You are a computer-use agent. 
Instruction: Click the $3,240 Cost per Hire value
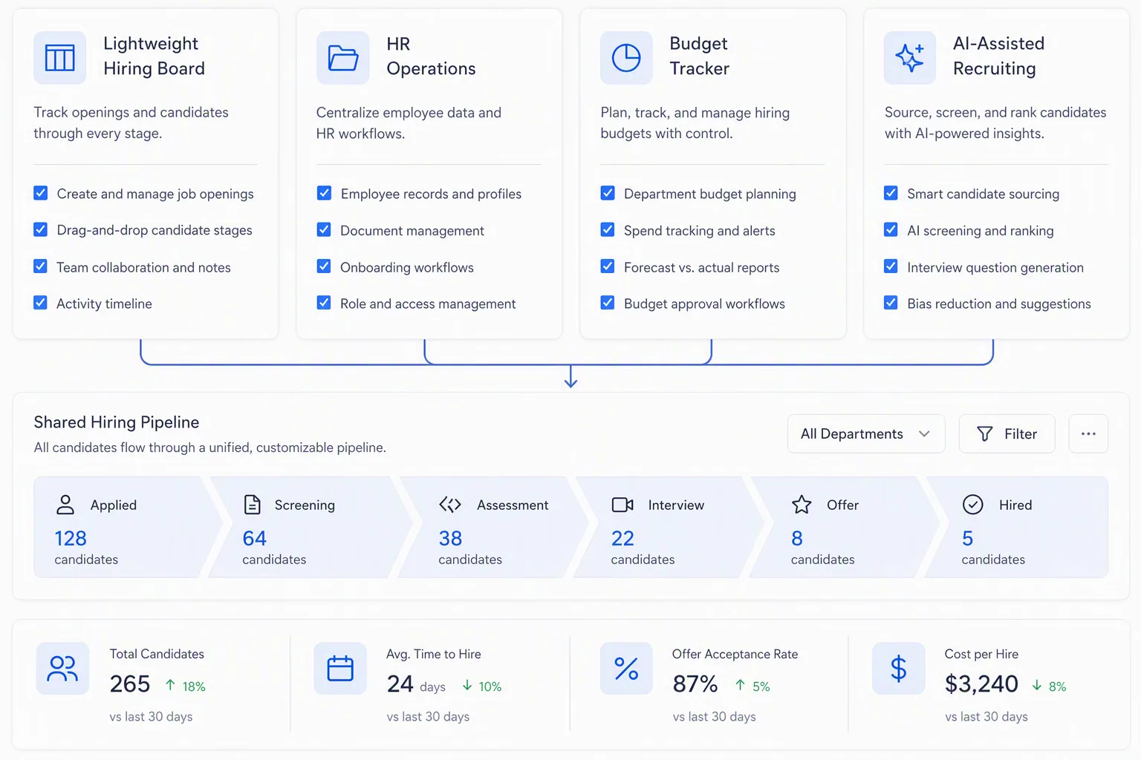(x=981, y=684)
